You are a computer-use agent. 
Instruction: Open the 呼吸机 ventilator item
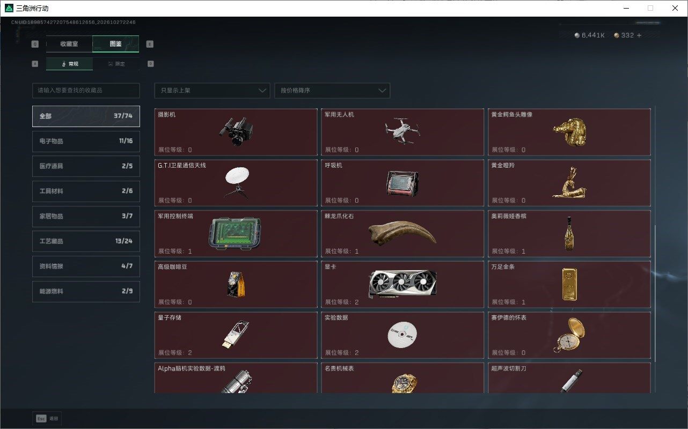coord(402,183)
